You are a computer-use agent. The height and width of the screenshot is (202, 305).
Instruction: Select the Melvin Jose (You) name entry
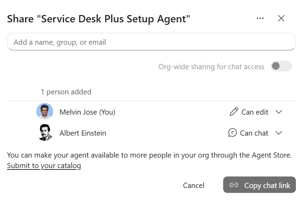click(87, 112)
